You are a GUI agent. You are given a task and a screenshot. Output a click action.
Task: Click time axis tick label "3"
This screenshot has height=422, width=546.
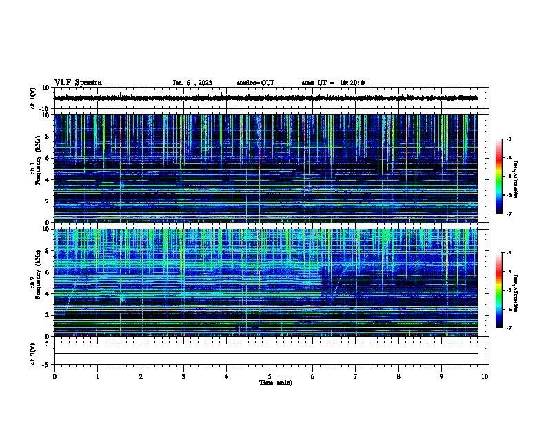[183, 376]
